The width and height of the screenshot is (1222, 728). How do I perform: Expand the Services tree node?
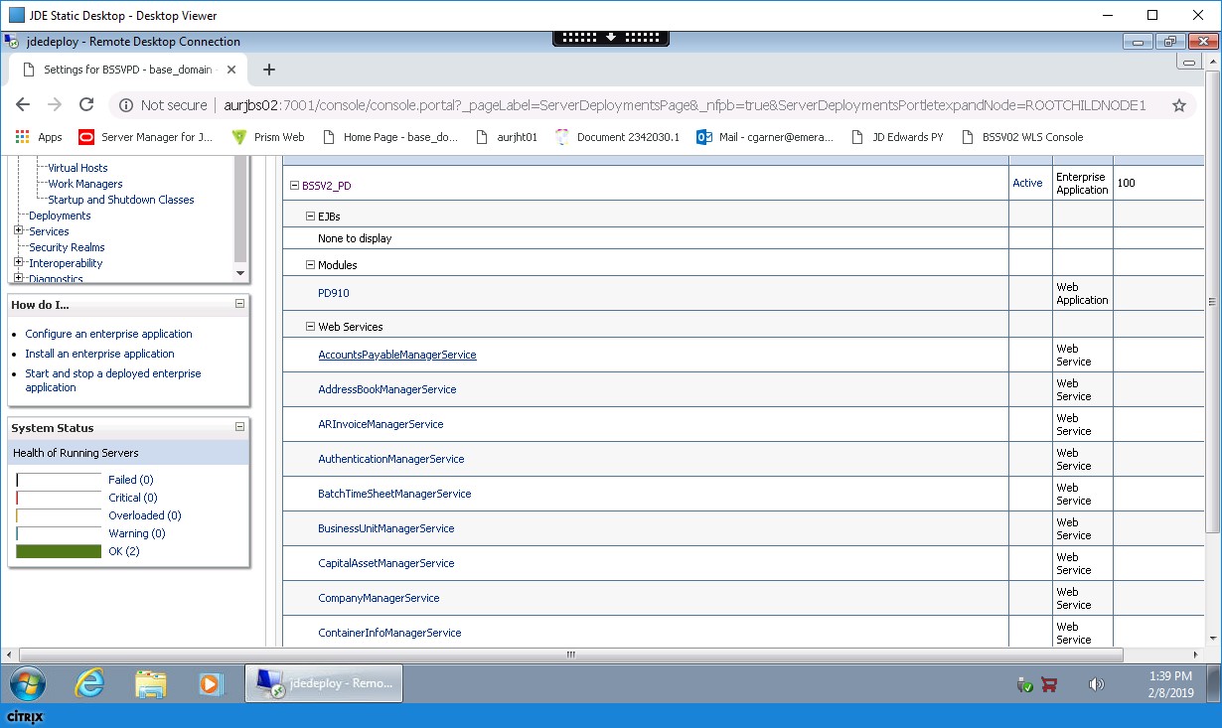coord(19,230)
